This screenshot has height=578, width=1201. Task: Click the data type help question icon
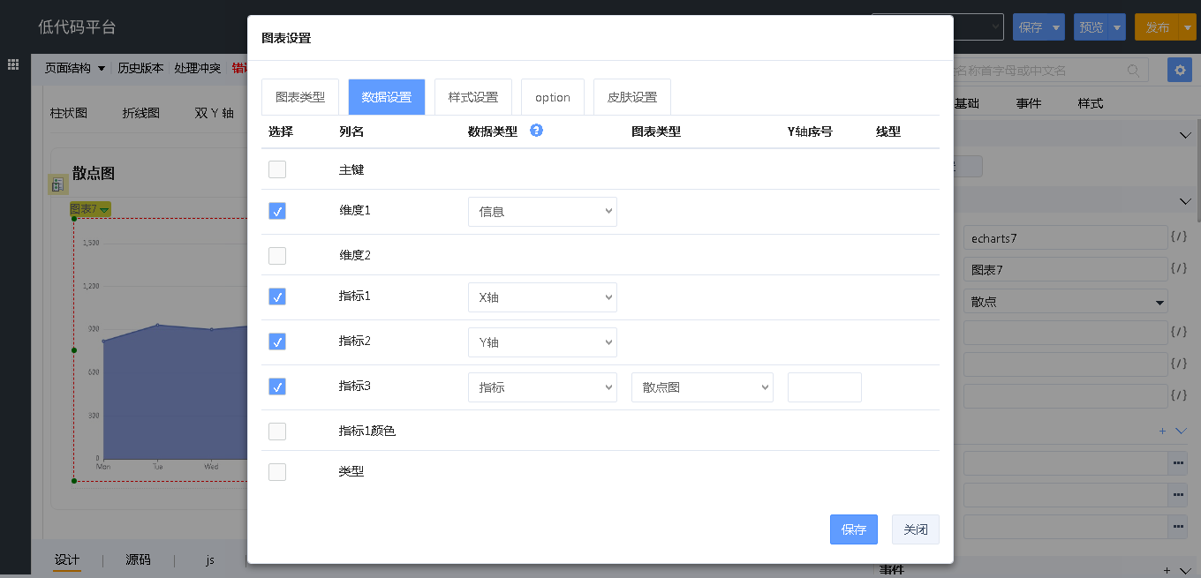coord(536,131)
